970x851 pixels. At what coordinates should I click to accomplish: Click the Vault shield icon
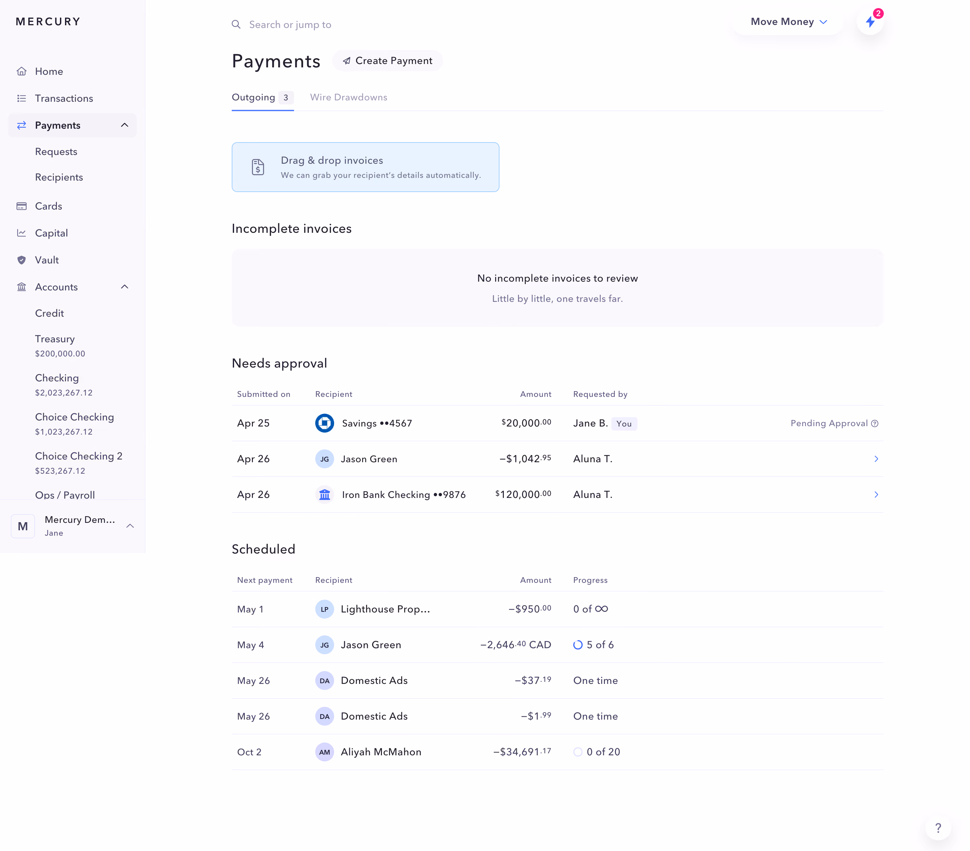[x=21, y=260]
